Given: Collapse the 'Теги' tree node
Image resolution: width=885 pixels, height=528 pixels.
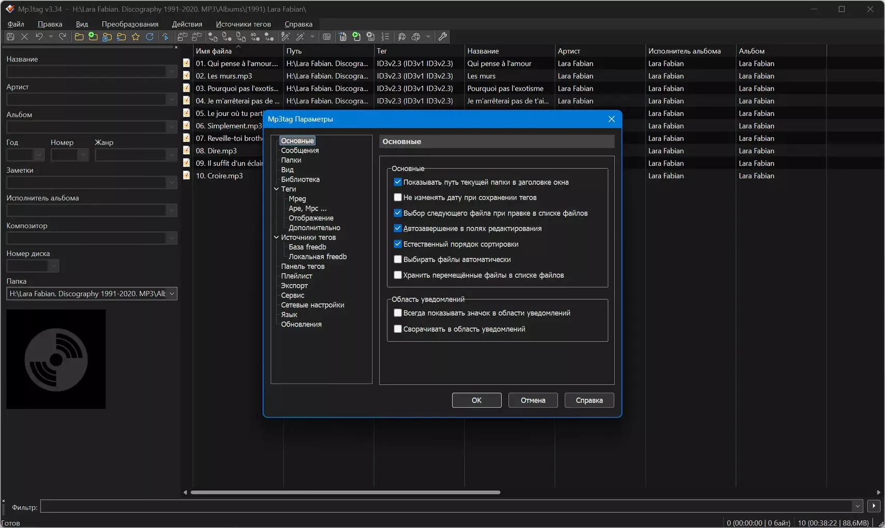Looking at the screenshot, I should pos(276,189).
